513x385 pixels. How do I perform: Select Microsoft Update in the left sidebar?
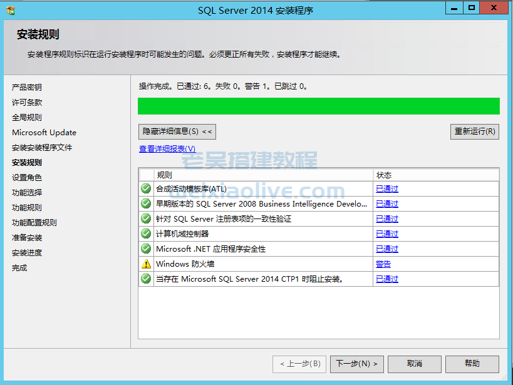pos(44,133)
